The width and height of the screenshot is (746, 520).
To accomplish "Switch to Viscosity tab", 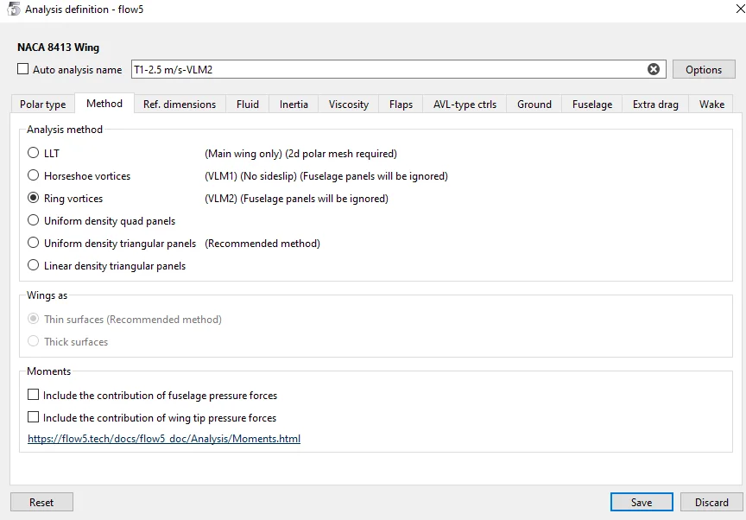I will point(349,105).
